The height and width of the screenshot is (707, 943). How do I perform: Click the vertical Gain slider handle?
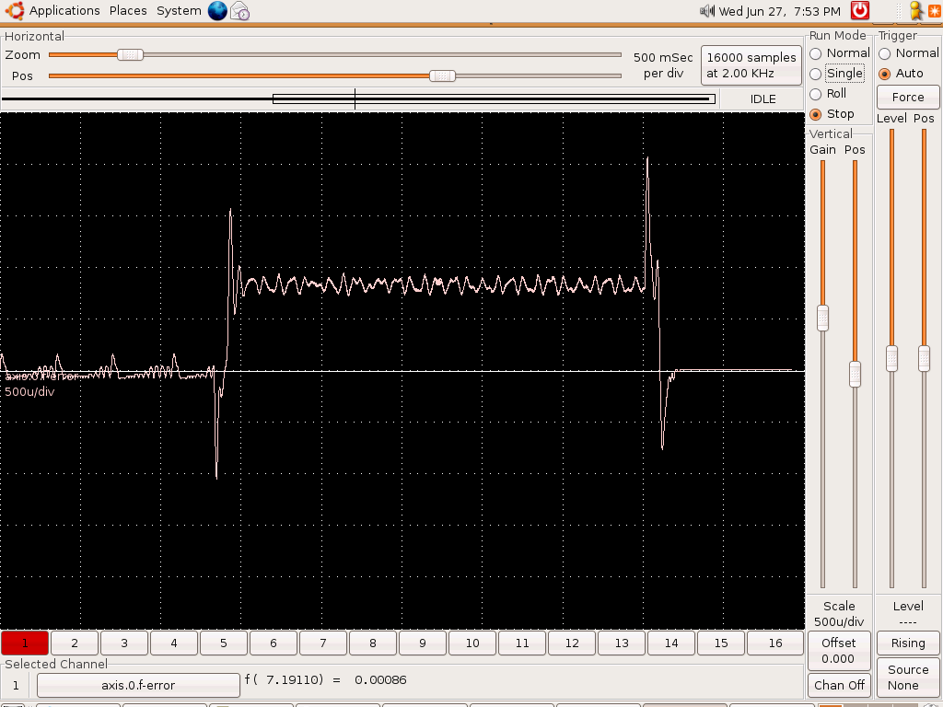click(822, 318)
